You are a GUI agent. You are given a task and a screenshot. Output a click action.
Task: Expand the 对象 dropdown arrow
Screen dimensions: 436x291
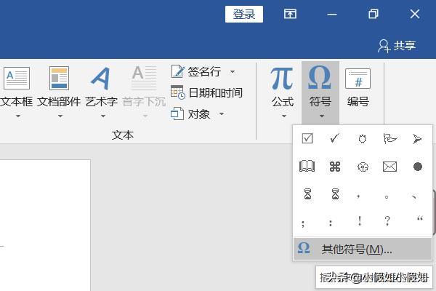[222, 114]
